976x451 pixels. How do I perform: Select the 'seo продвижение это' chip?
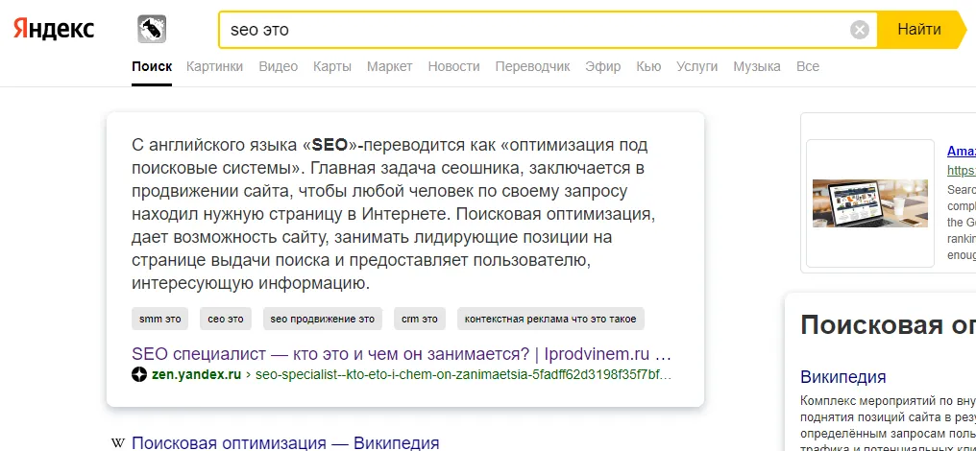[x=323, y=319]
